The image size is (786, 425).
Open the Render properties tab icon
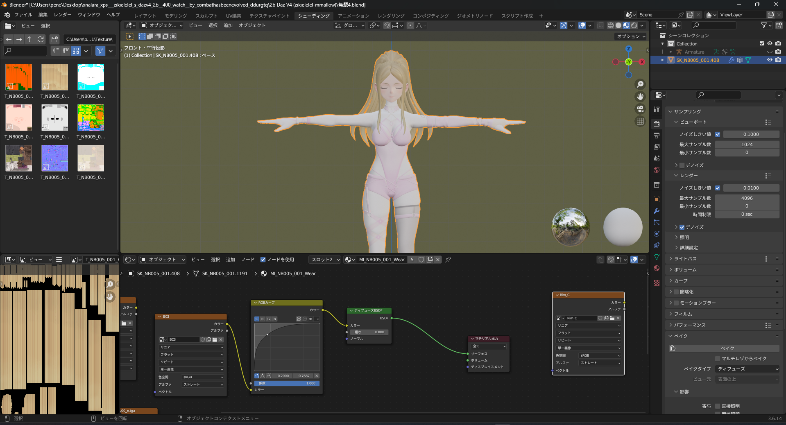pos(657,124)
